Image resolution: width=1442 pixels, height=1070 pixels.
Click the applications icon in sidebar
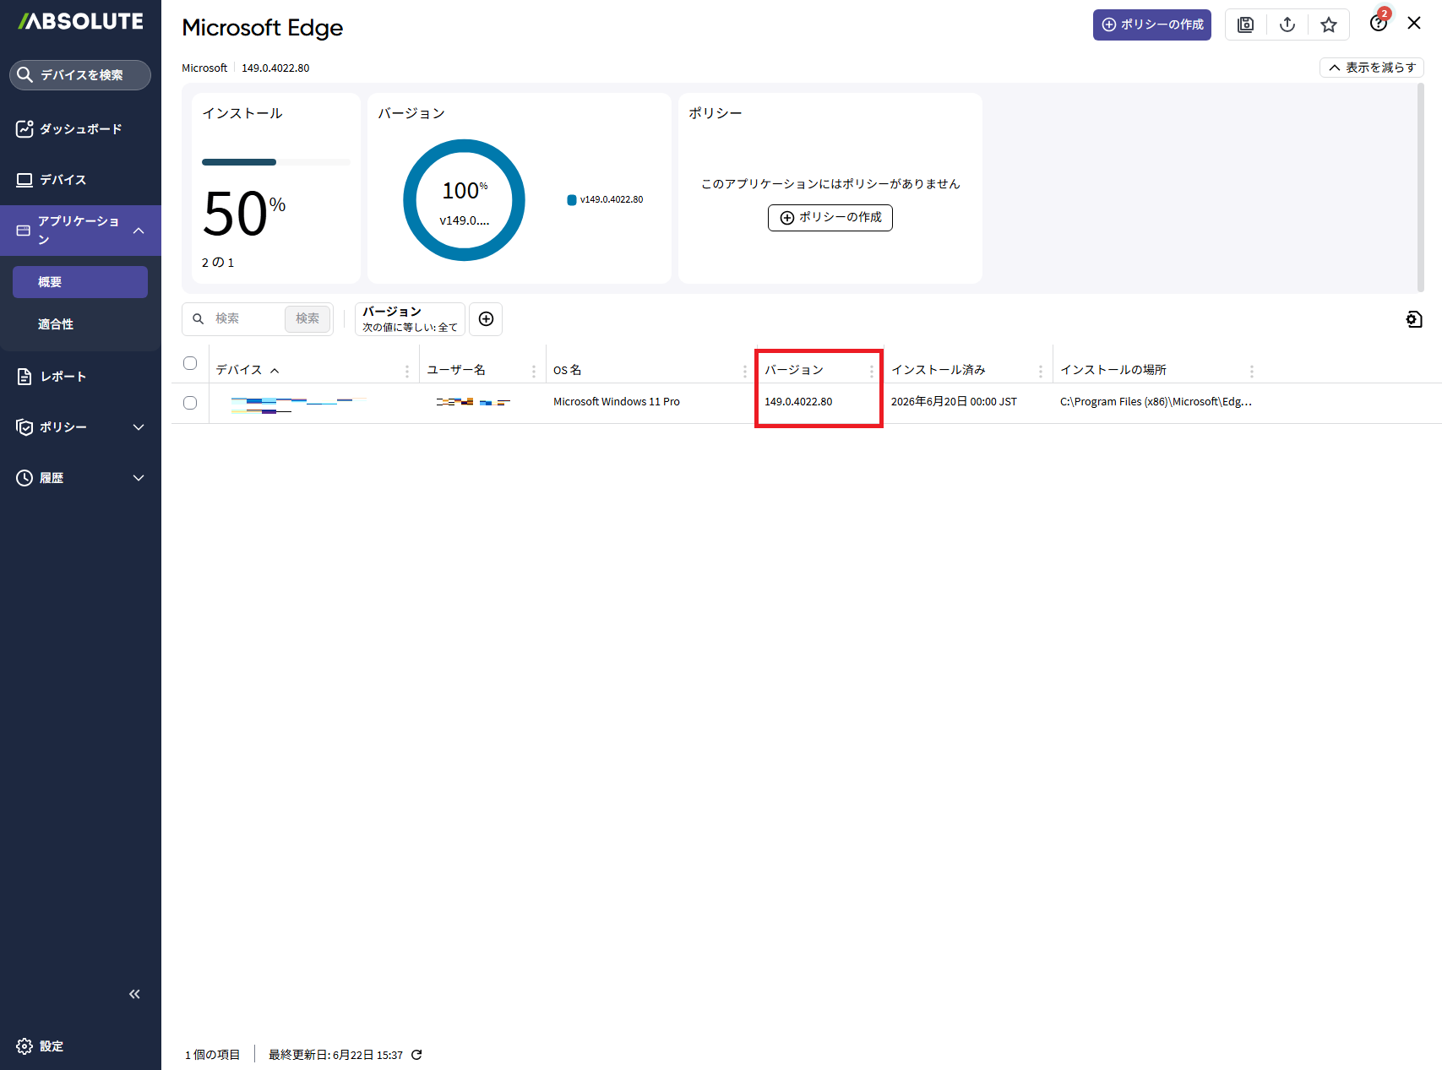[24, 231]
